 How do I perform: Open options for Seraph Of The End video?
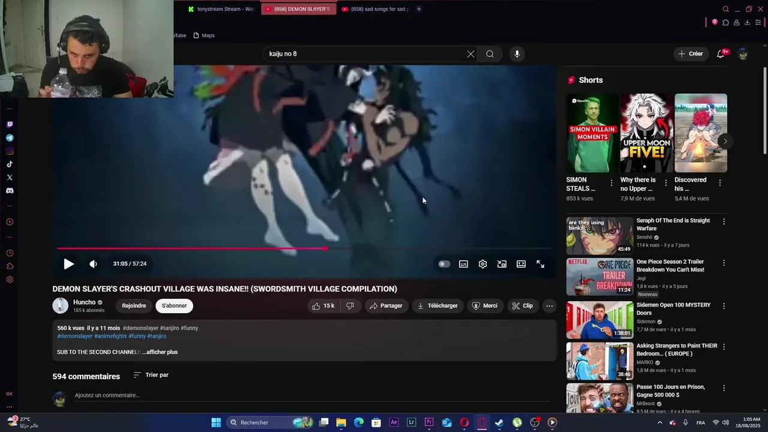tap(724, 222)
